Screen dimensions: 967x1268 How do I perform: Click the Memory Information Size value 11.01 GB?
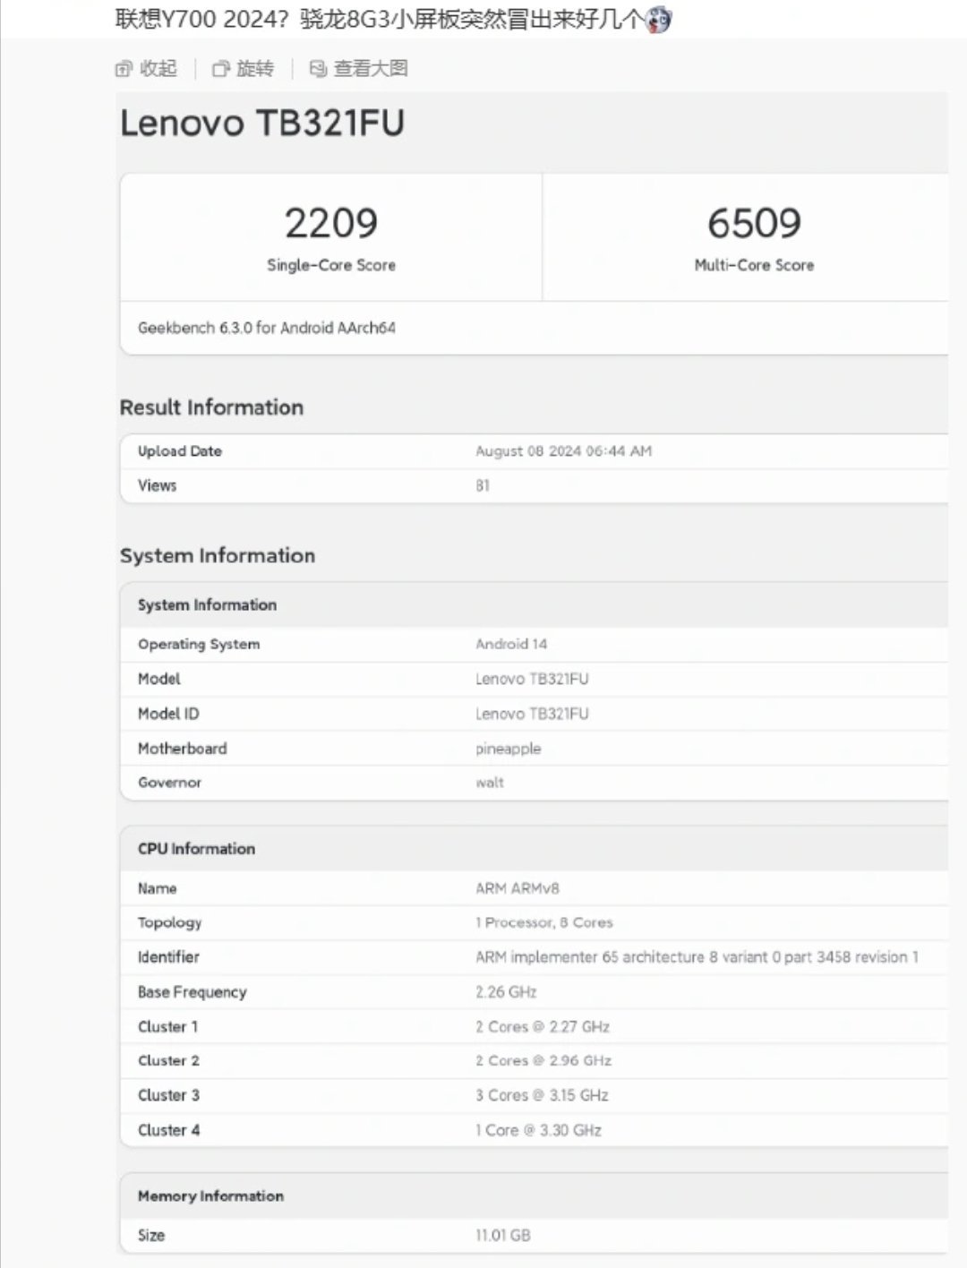503,1236
